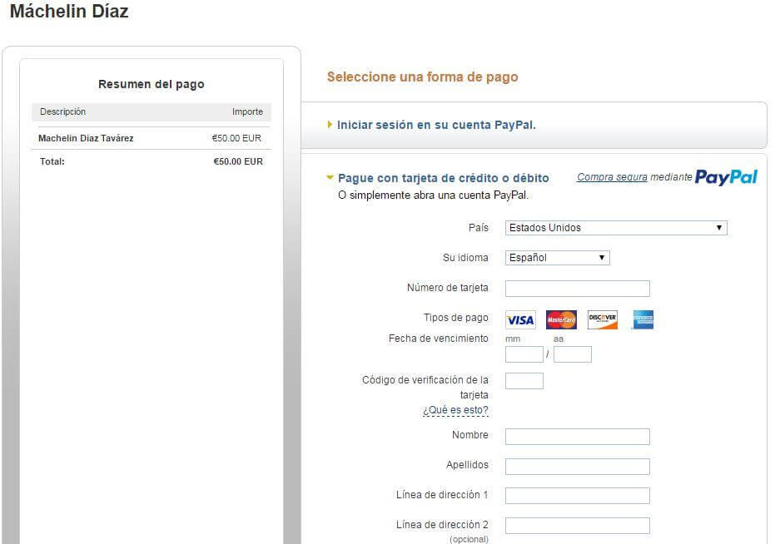Open the Compra segura link

pos(612,177)
